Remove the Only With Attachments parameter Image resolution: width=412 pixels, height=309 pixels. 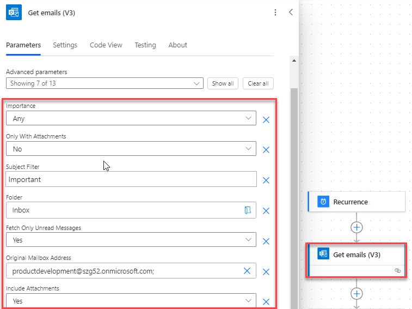click(266, 150)
